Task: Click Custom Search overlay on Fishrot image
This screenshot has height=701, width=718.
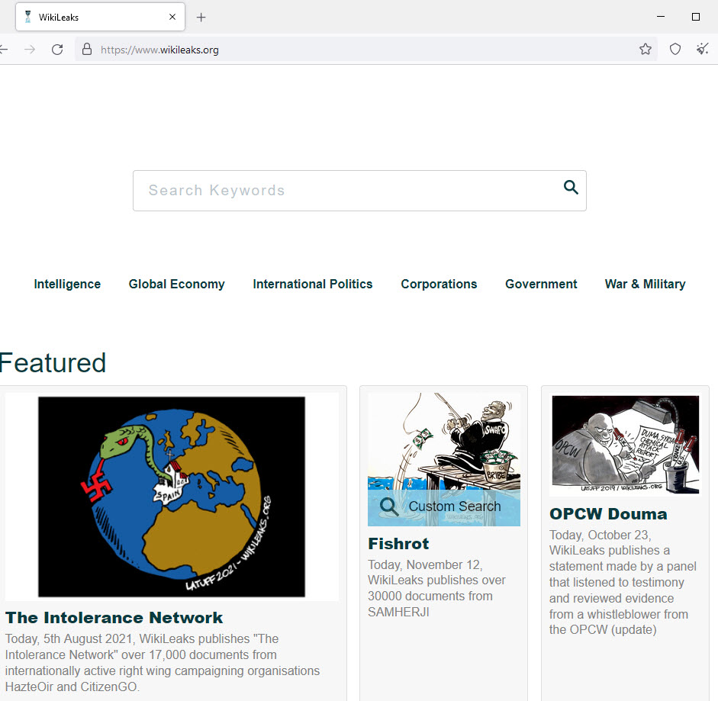Action: (444, 506)
